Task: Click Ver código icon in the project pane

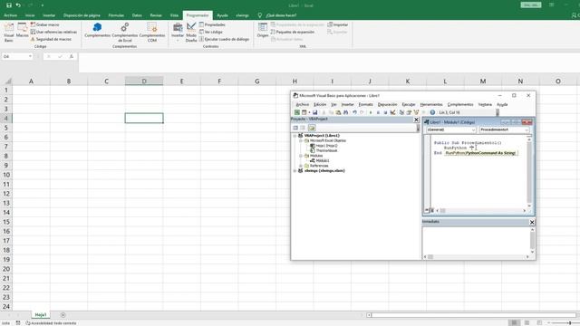Action: point(295,128)
